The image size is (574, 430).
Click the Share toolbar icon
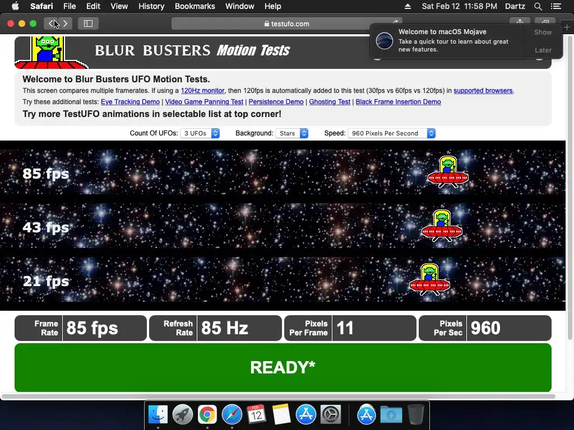click(520, 22)
